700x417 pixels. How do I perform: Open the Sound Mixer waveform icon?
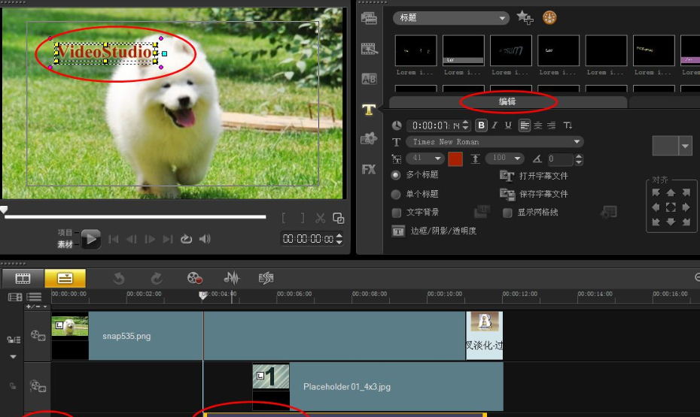point(232,278)
